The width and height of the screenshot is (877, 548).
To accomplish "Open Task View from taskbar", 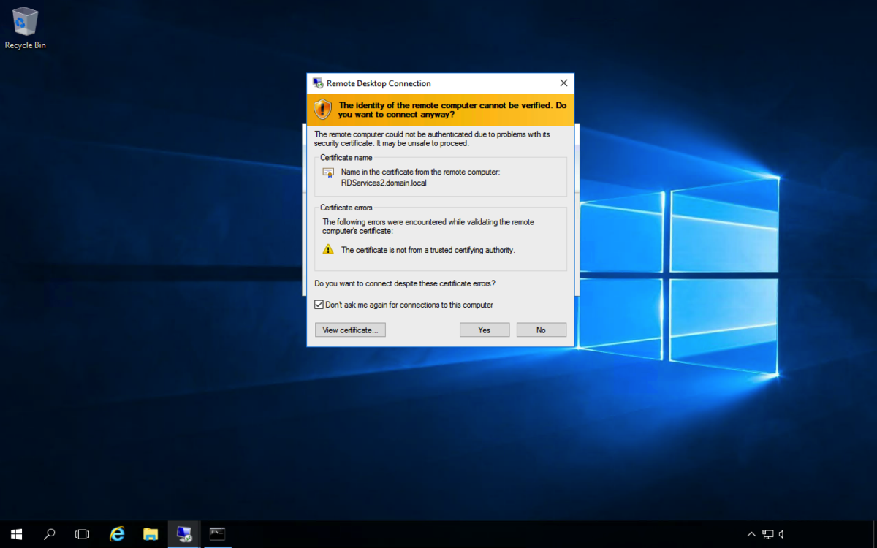I will tap(82, 534).
